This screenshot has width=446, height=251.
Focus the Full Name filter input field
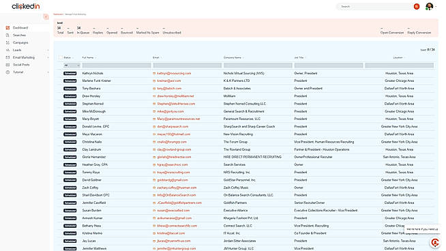click(117, 65)
